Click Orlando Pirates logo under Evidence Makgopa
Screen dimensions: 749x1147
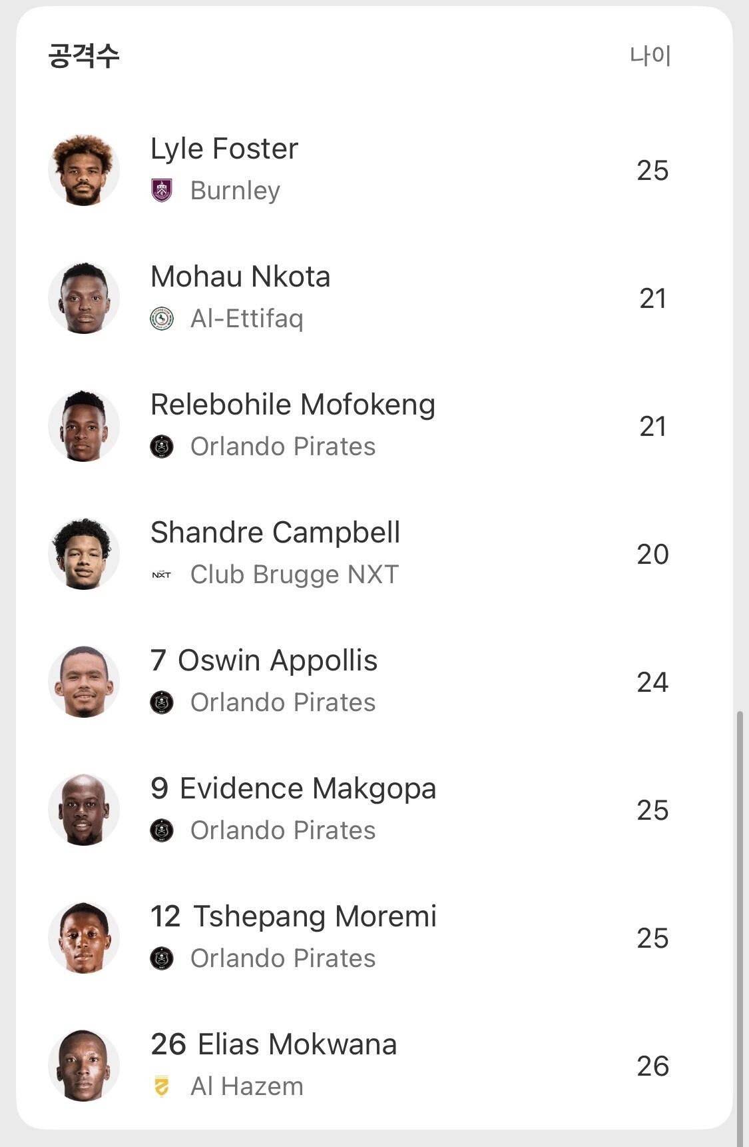pos(162,830)
